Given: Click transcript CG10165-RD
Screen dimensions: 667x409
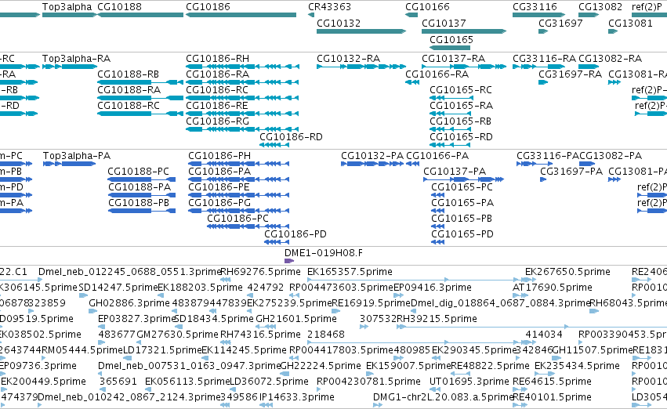Looking at the screenshot, I should coord(461,137).
